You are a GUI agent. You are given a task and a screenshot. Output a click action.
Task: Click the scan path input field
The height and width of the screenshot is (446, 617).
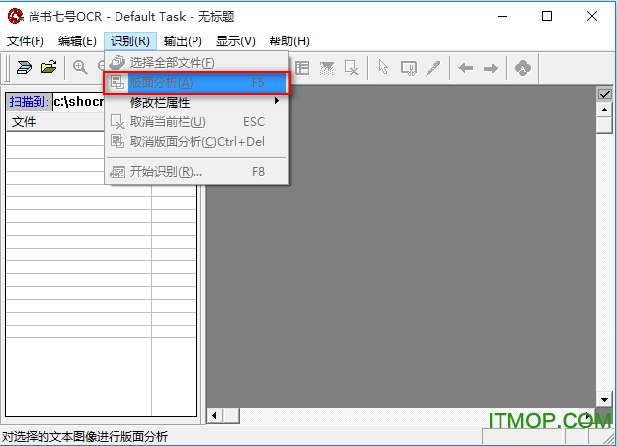pyautogui.click(x=79, y=101)
